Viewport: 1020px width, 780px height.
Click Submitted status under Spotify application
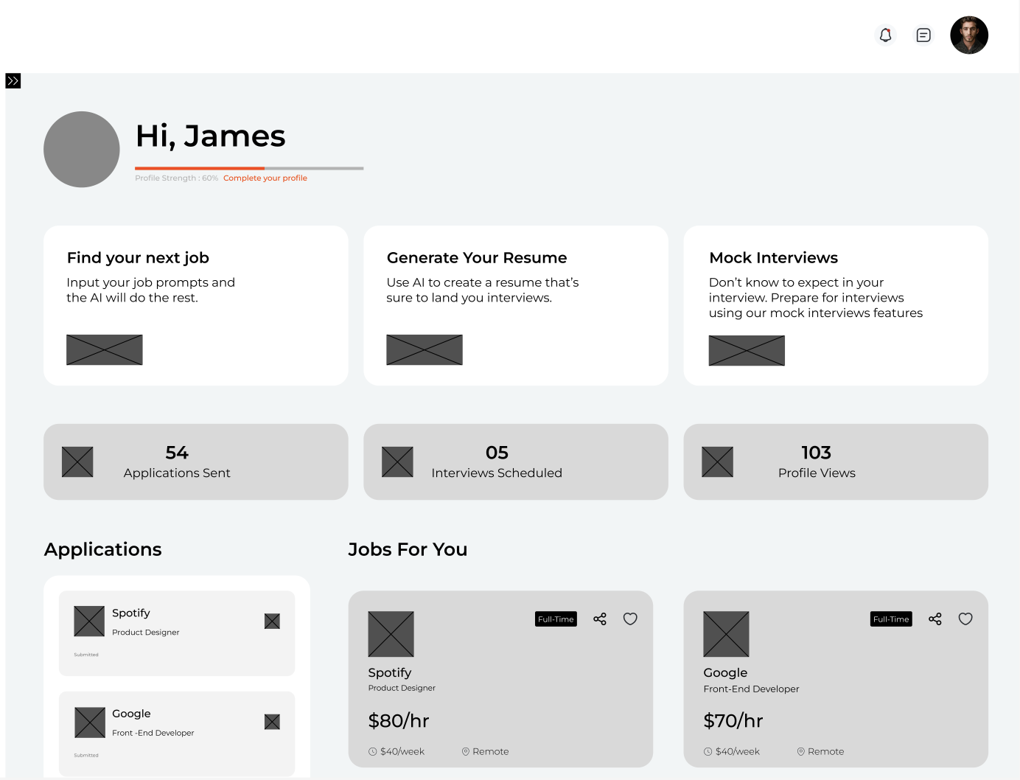click(86, 655)
